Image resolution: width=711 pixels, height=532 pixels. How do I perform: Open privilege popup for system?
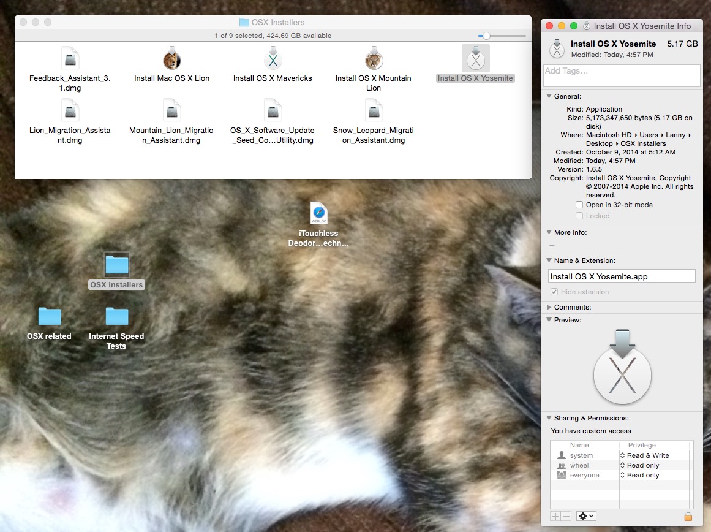(x=645, y=455)
